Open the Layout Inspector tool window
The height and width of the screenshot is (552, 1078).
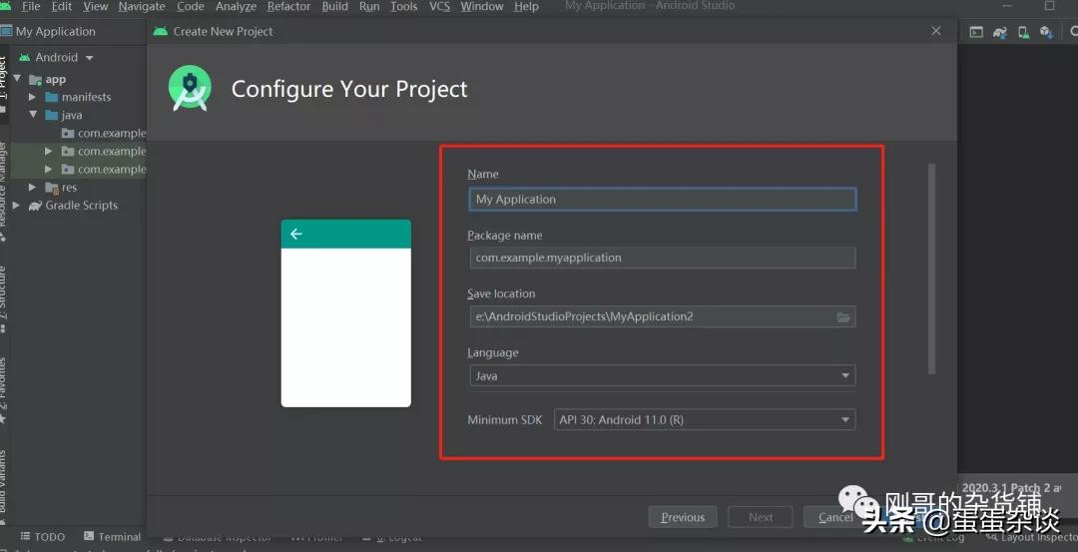point(1031,537)
